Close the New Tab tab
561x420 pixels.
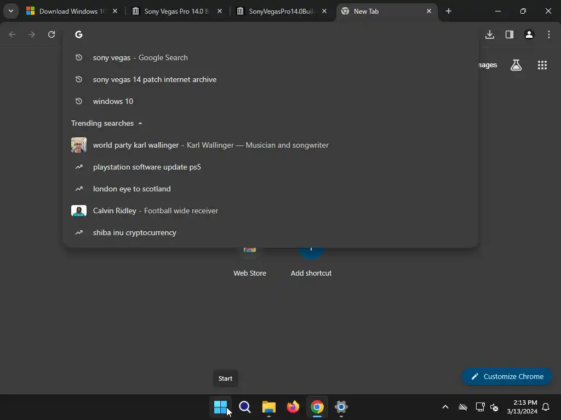click(x=429, y=11)
